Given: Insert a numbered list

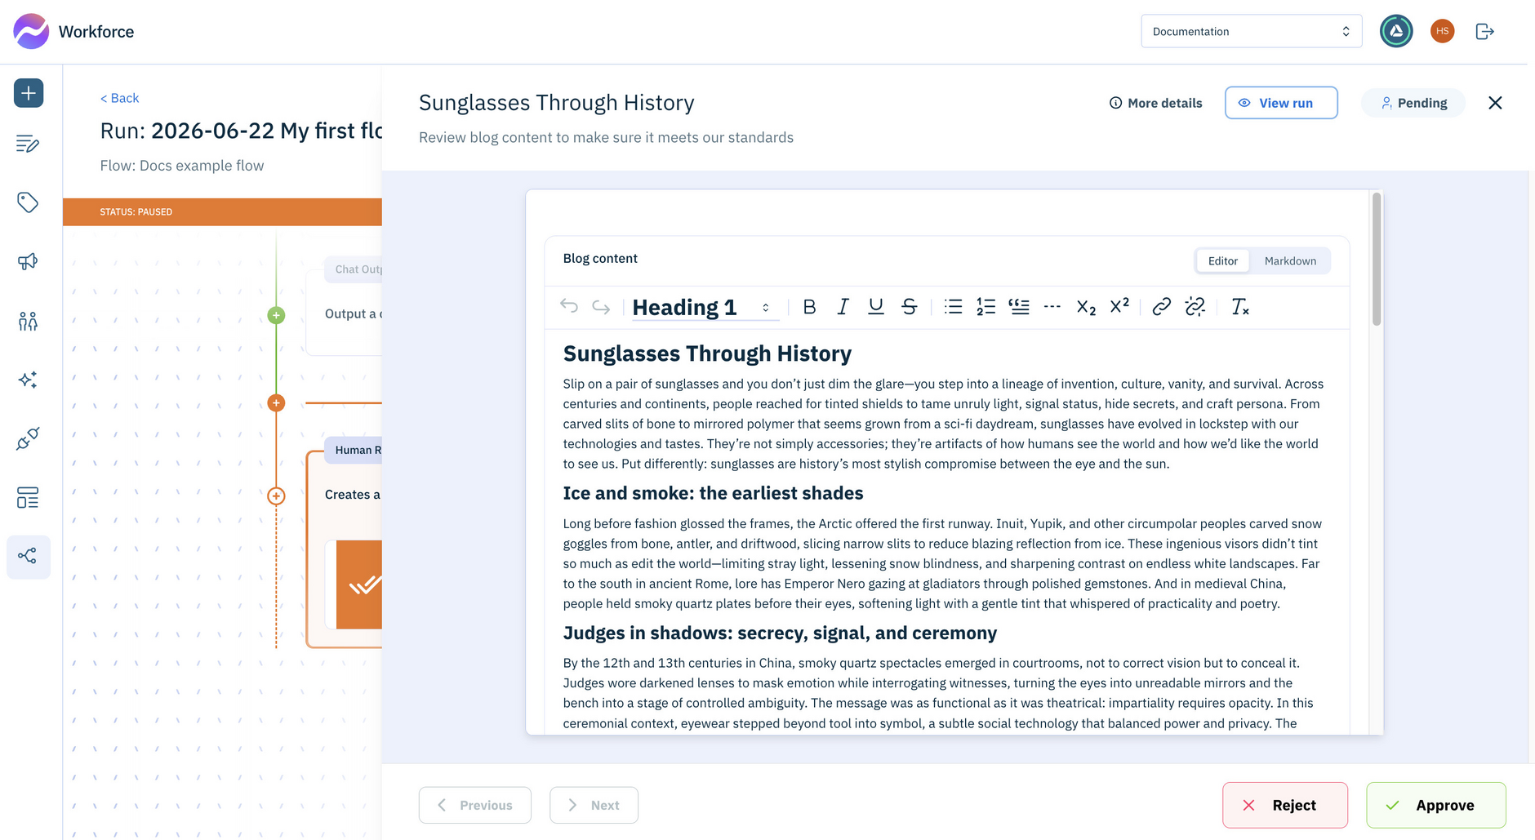Looking at the screenshot, I should point(986,307).
